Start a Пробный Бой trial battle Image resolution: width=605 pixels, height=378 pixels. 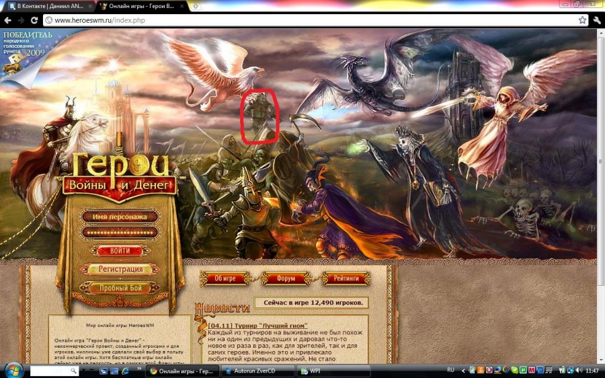point(120,288)
